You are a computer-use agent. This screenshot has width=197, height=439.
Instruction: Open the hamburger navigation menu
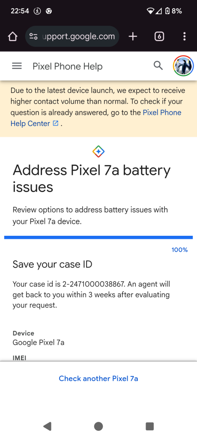coord(17,66)
